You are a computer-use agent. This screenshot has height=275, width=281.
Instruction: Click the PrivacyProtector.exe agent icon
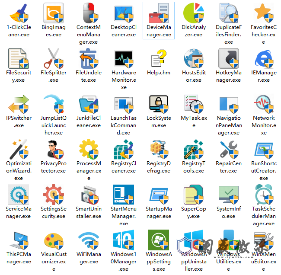(54, 149)
